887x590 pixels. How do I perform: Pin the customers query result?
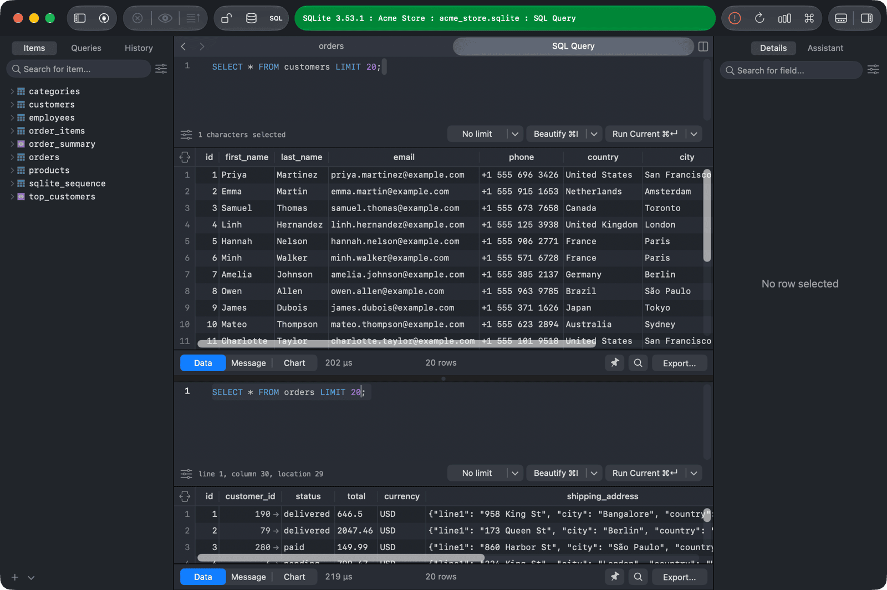pos(615,363)
